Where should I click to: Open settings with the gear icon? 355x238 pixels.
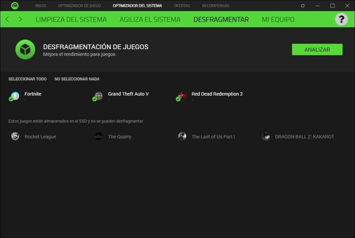coord(303,6)
